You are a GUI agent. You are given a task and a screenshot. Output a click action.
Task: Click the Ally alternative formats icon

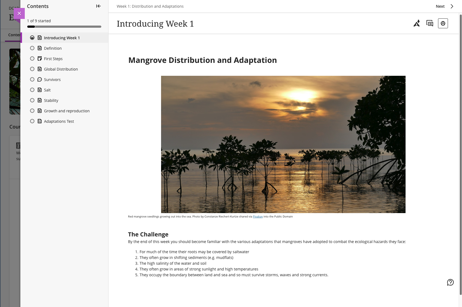click(417, 23)
